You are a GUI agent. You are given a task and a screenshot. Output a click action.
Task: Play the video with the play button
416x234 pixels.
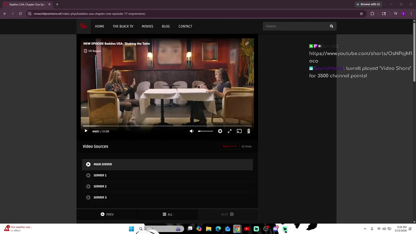[86, 131]
